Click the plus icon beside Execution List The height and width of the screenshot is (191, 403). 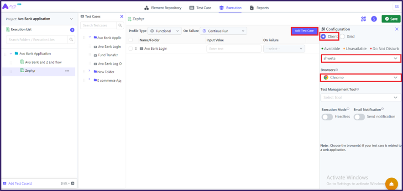[x=72, y=30]
